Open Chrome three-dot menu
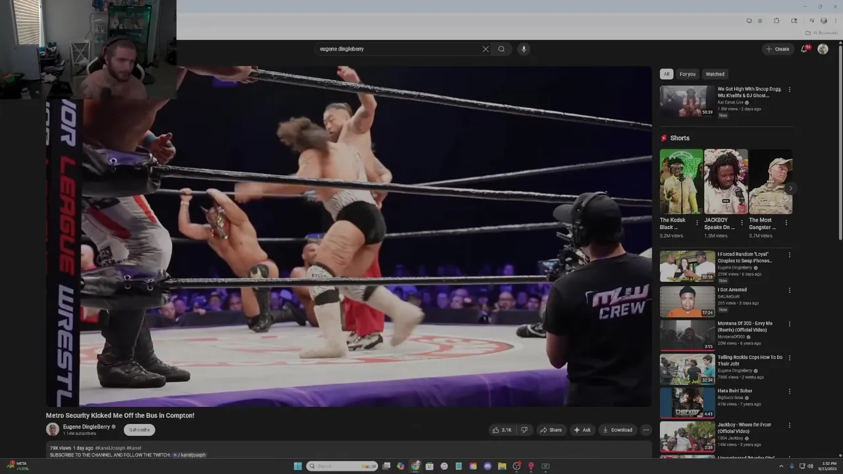843x474 pixels. (835, 20)
